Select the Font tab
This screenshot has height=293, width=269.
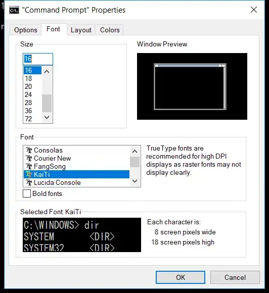54,29
